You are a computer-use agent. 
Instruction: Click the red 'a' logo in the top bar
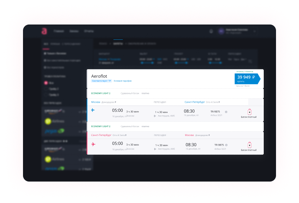pyautogui.click(x=44, y=31)
